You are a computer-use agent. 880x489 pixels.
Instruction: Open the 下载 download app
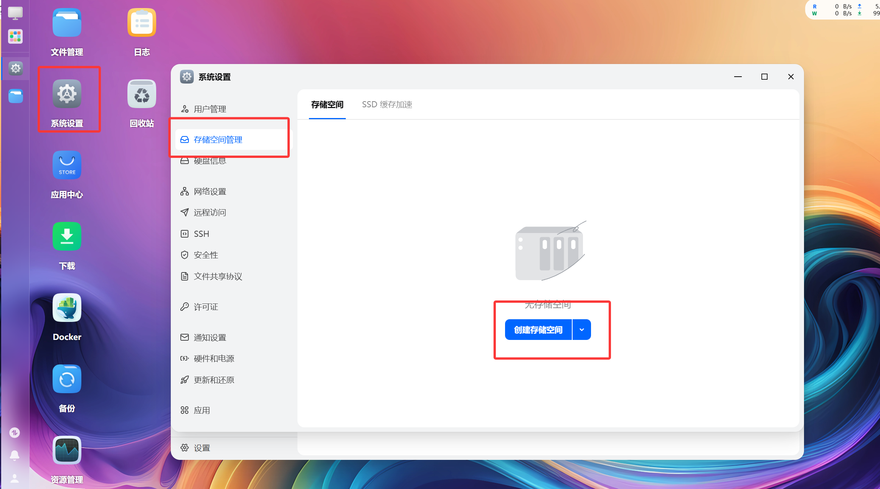tap(67, 236)
